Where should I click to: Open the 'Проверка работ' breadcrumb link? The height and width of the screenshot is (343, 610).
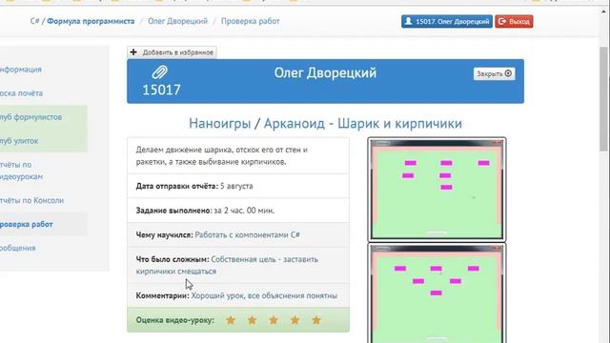pos(250,21)
